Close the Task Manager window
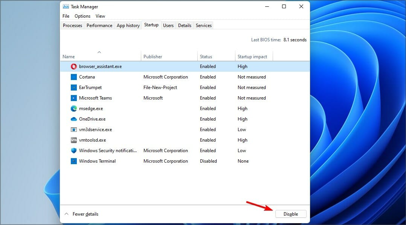 (x=301, y=6)
